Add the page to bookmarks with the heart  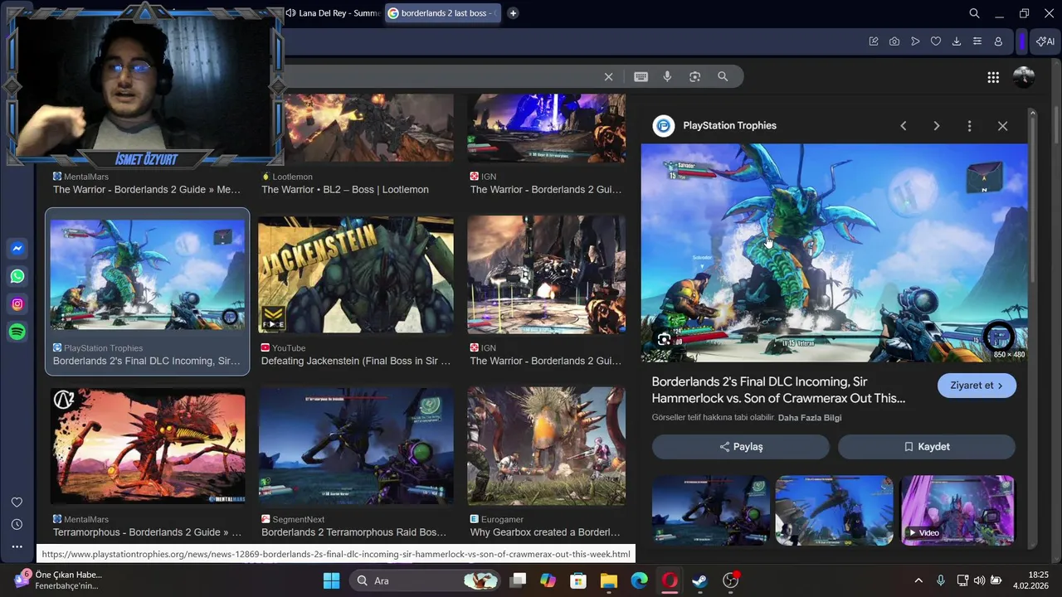click(x=936, y=41)
